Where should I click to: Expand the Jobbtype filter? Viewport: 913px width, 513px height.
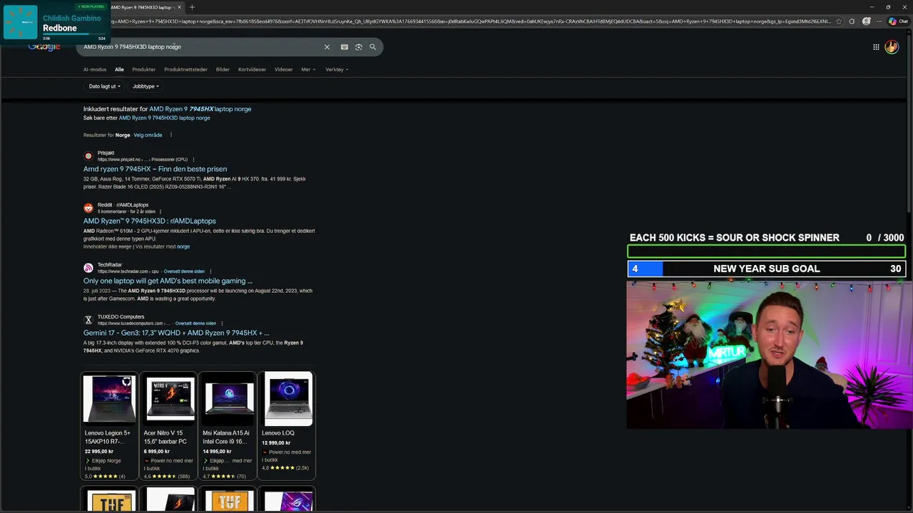(x=146, y=86)
